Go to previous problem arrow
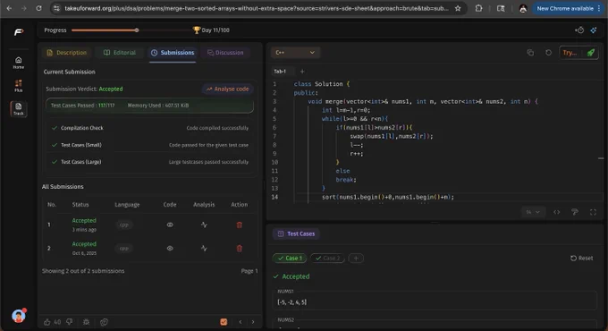This screenshot has width=608, height=331. (x=241, y=322)
